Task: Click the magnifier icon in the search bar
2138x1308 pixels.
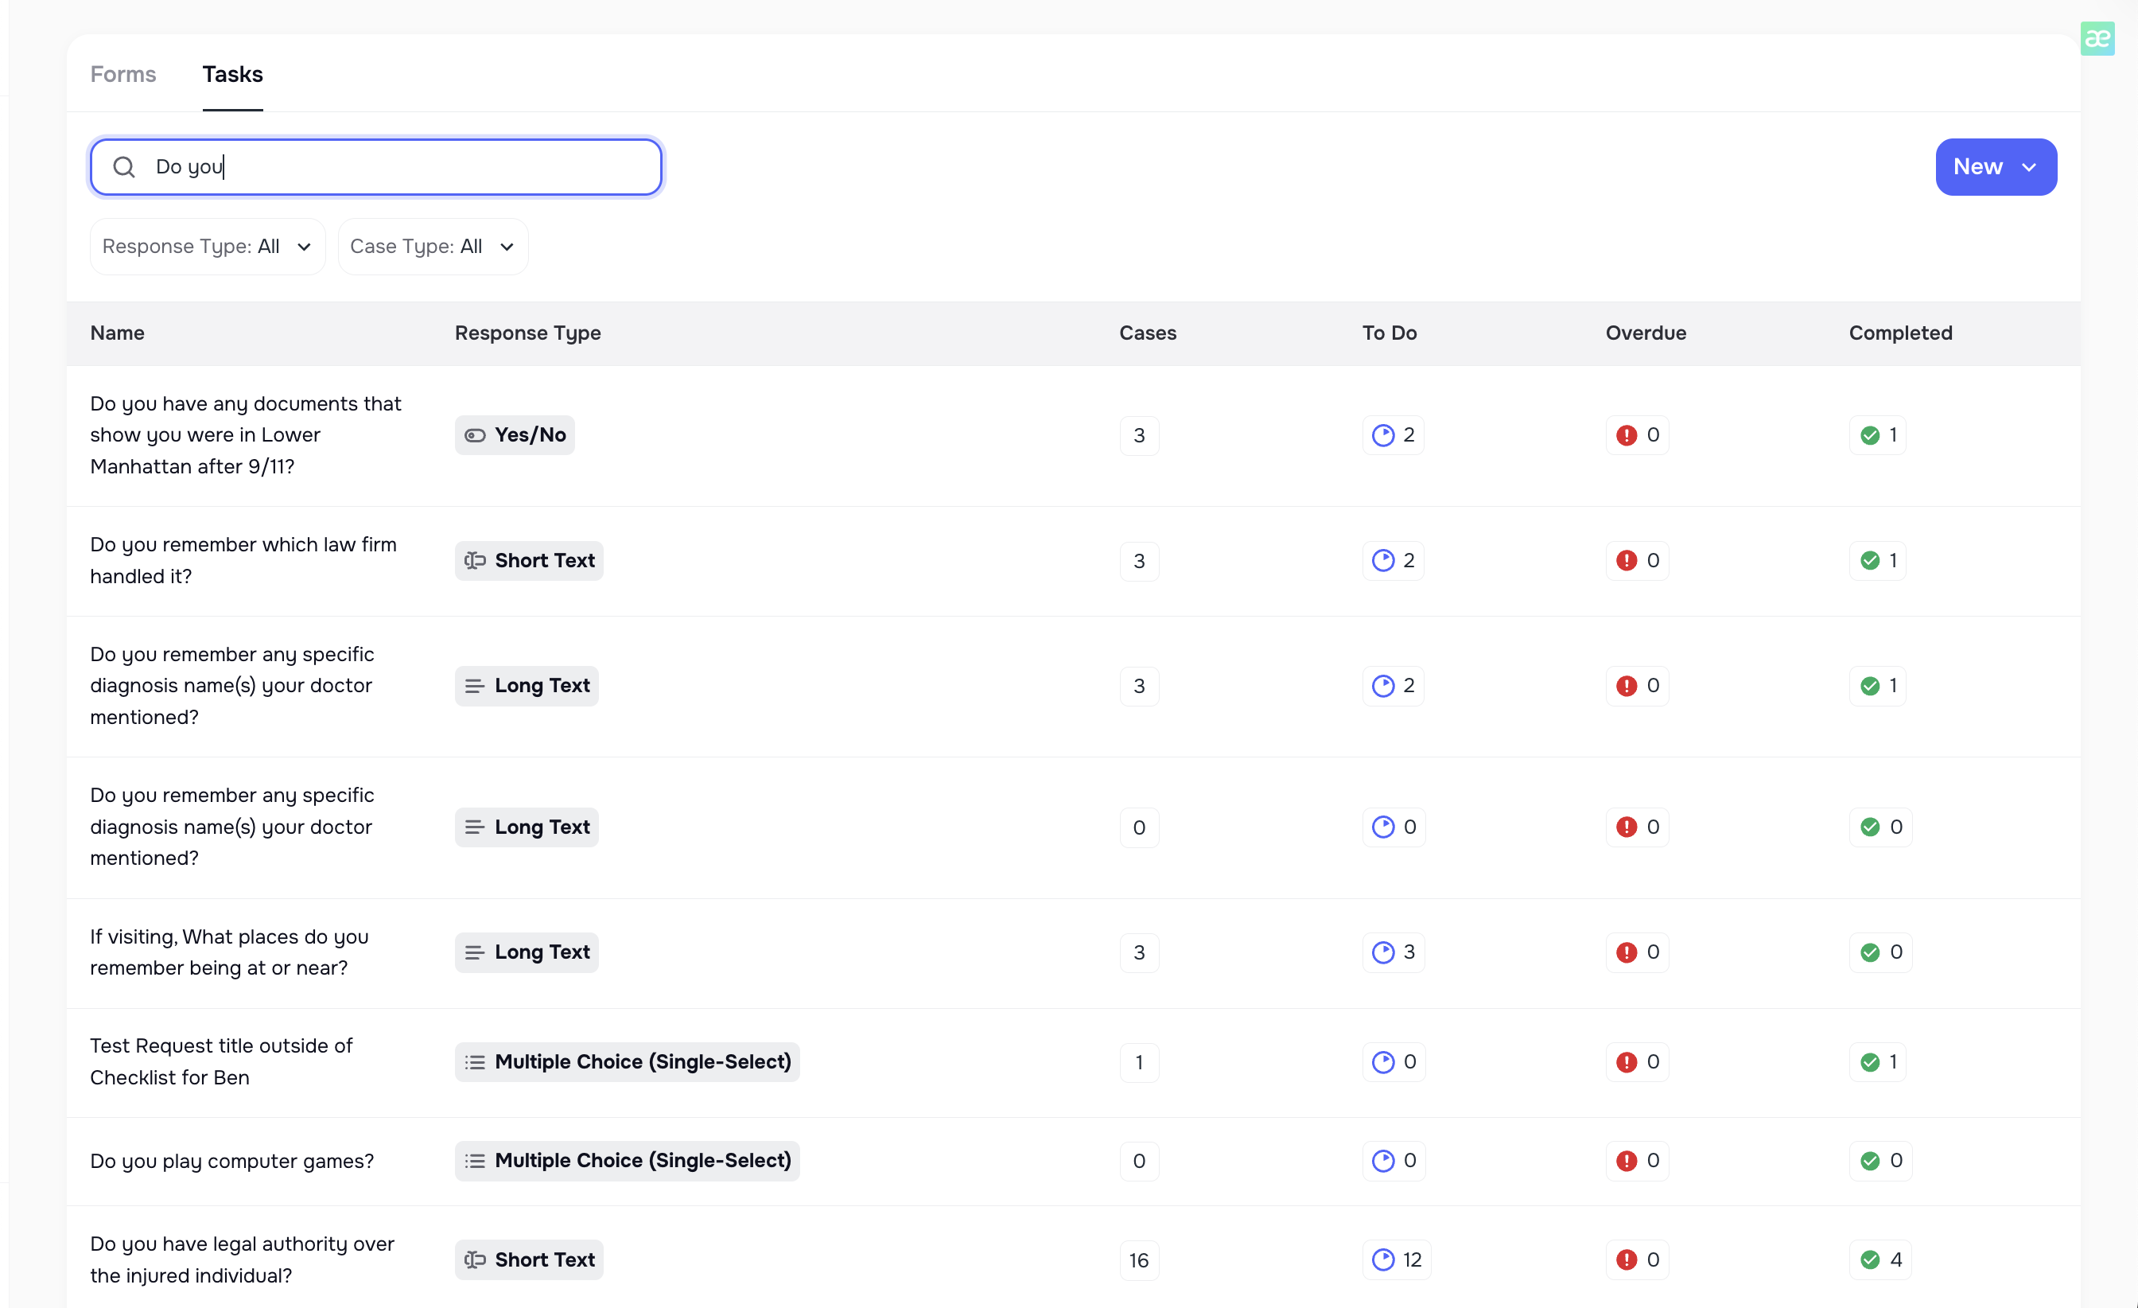Action: click(x=124, y=166)
